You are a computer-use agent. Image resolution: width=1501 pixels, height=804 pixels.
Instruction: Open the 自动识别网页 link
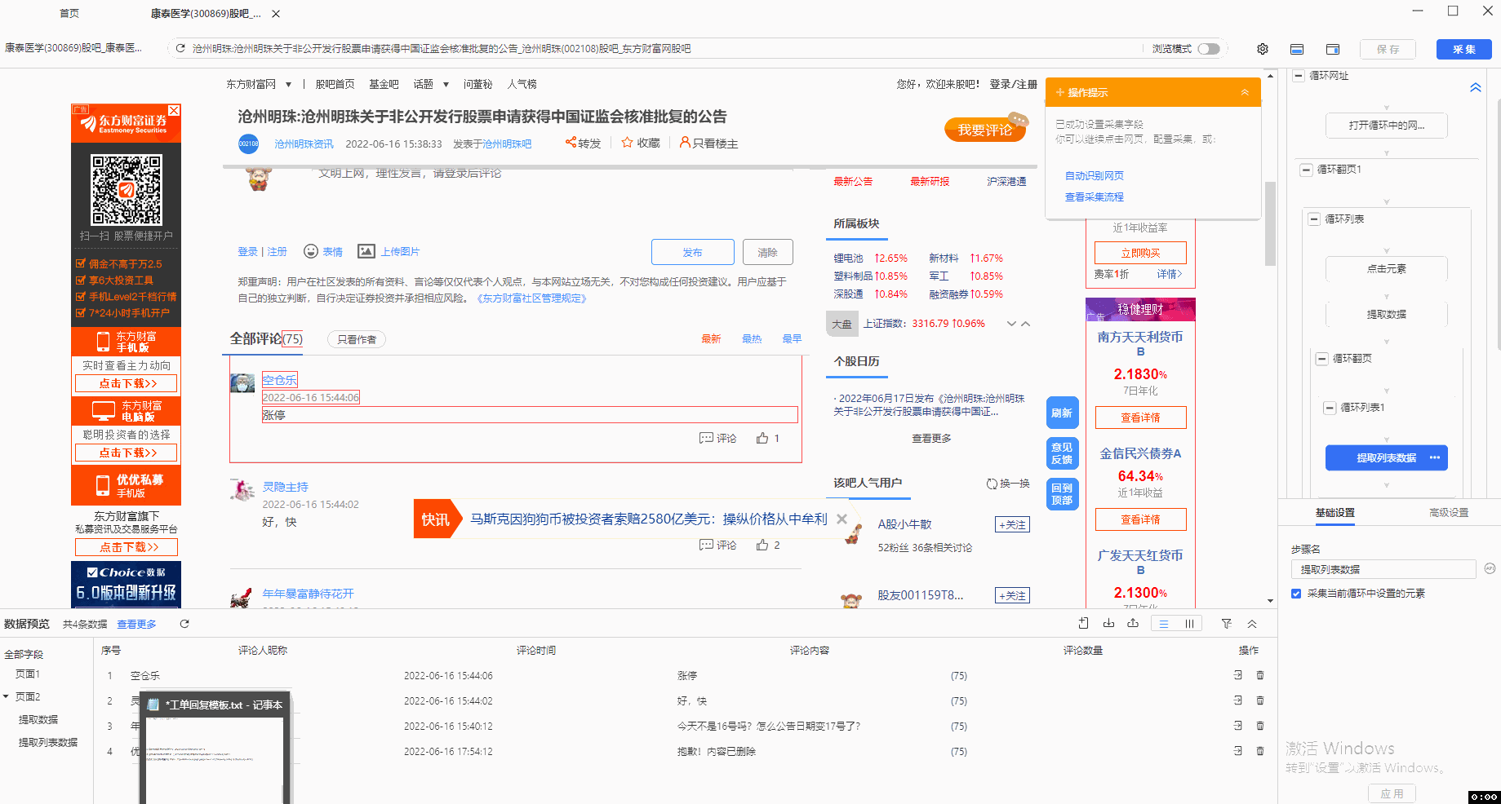tap(1095, 175)
